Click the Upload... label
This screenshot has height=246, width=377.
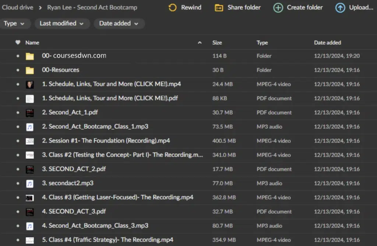point(361,7)
